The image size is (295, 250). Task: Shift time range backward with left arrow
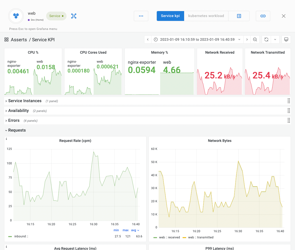(148, 39)
